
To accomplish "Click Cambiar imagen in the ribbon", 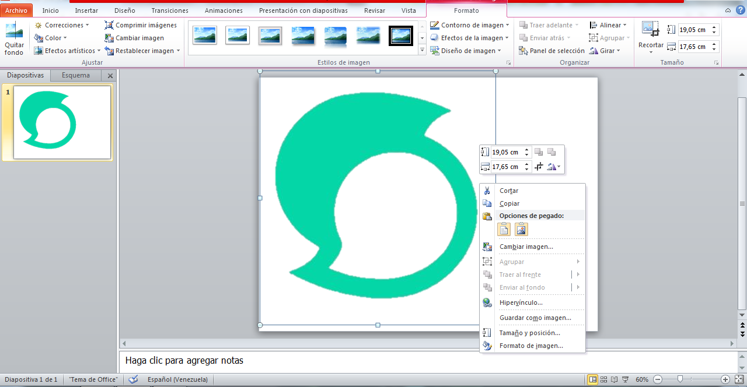I will [x=139, y=38].
